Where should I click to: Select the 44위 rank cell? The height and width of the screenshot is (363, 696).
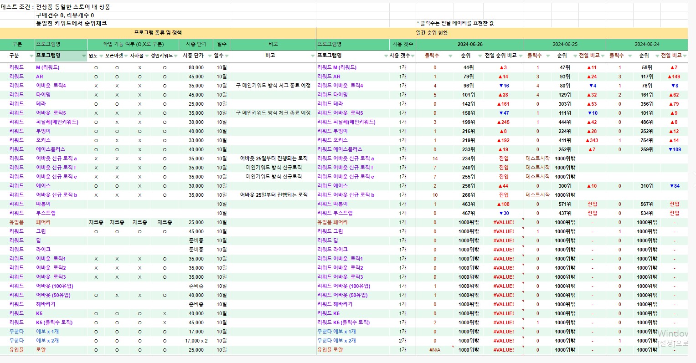(469, 67)
